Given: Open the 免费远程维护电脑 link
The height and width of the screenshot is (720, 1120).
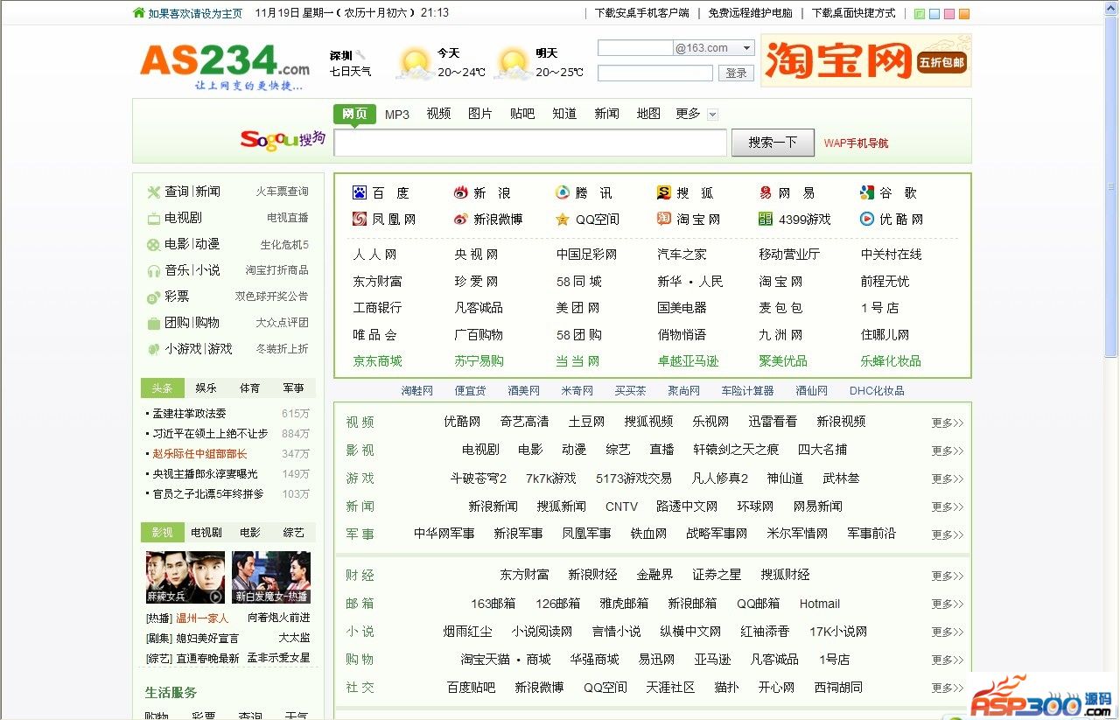Looking at the screenshot, I should pyautogui.click(x=751, y=13).
